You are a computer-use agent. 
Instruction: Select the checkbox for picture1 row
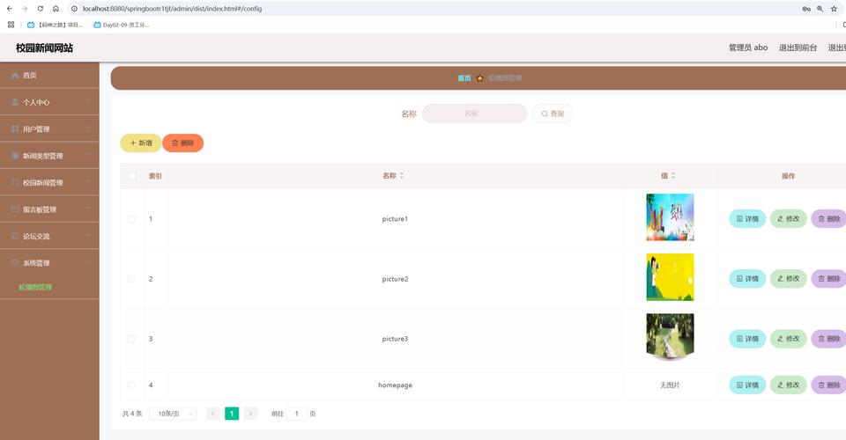(x=132, y=219)
